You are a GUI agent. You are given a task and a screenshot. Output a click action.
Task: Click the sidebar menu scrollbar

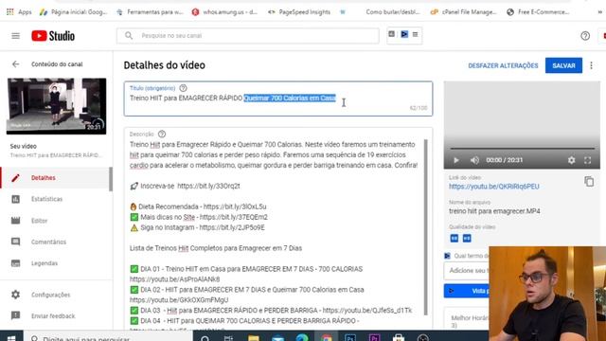pos(111,179)
